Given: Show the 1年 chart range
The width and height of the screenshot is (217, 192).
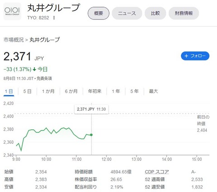Looking at the screenshot, I should [x=116, y=91].
